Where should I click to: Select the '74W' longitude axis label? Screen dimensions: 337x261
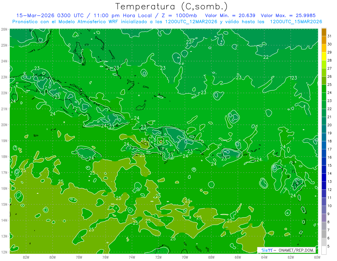click(132, 257)
